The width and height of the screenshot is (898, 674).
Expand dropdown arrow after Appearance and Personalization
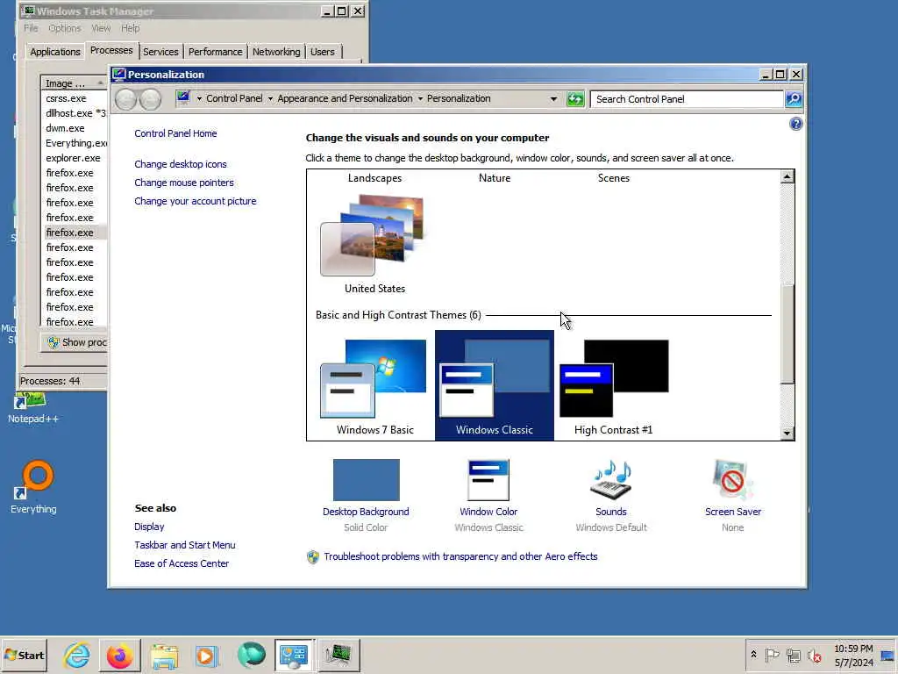420,98
